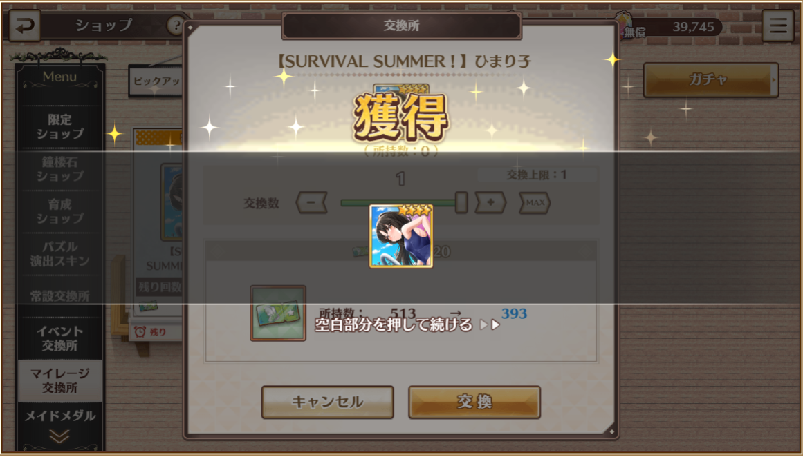Open パズル演出スキン menu item
This screenshot has width=803, height=457.
pyautogui.click(x=60, y=253)
